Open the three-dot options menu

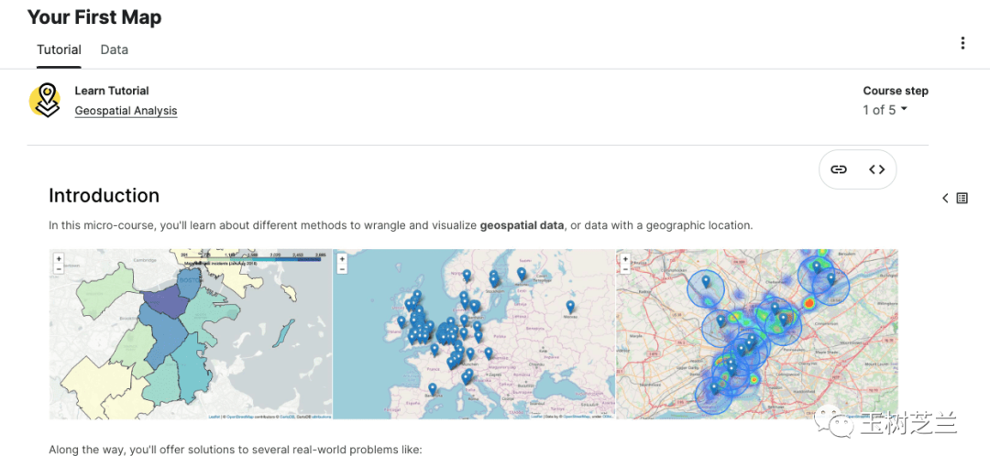(962, 43)
